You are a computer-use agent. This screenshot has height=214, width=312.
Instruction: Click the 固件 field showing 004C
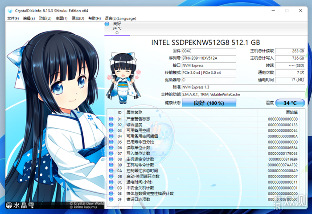209,51
